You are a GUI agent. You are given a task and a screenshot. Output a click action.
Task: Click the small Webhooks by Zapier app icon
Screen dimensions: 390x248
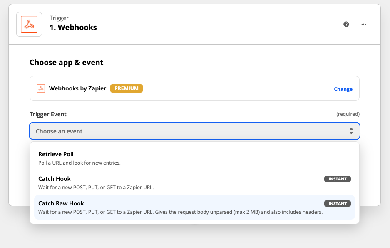41,88
